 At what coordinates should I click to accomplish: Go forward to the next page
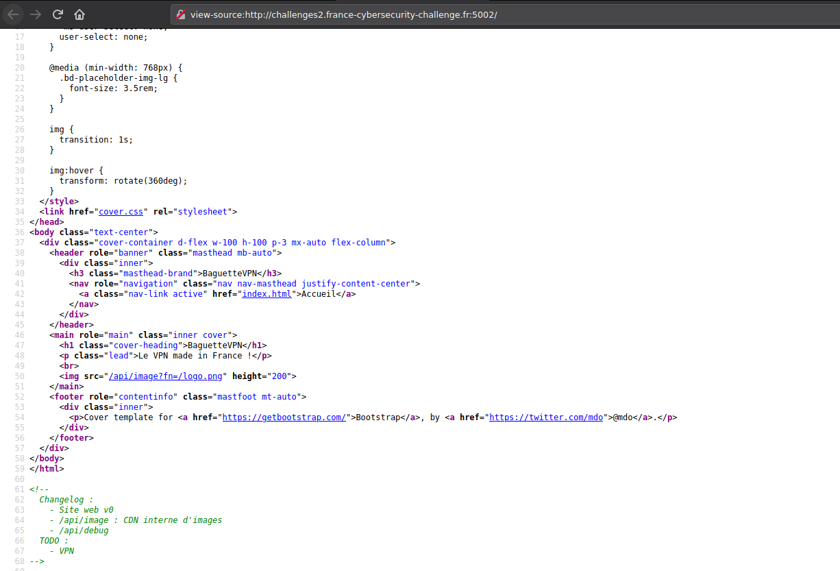pyautogui.click(x=36, y=14)
